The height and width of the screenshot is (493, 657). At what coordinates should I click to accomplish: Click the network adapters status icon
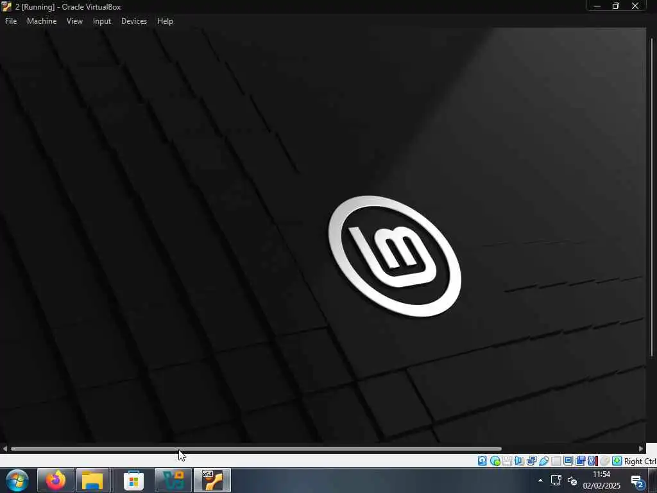[x=531, y=461]
